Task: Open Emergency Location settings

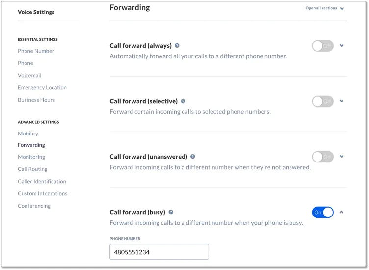Action: click(x=42, y=88)
